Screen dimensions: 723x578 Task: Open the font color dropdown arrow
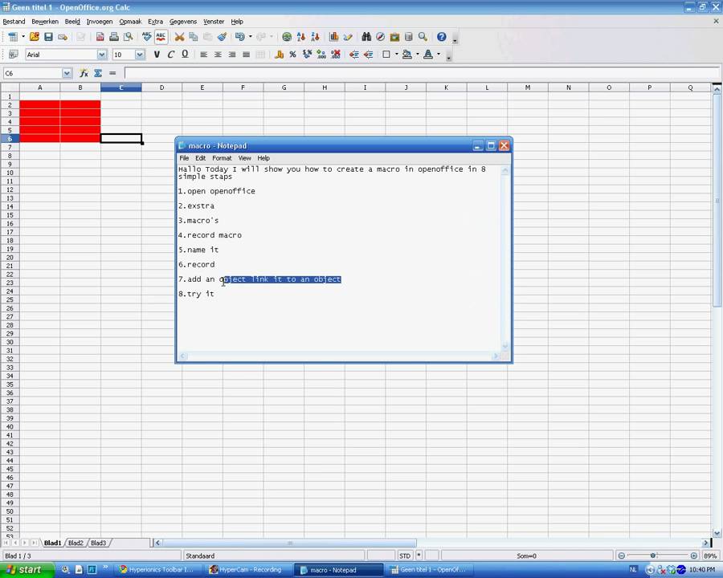[439, 55]
